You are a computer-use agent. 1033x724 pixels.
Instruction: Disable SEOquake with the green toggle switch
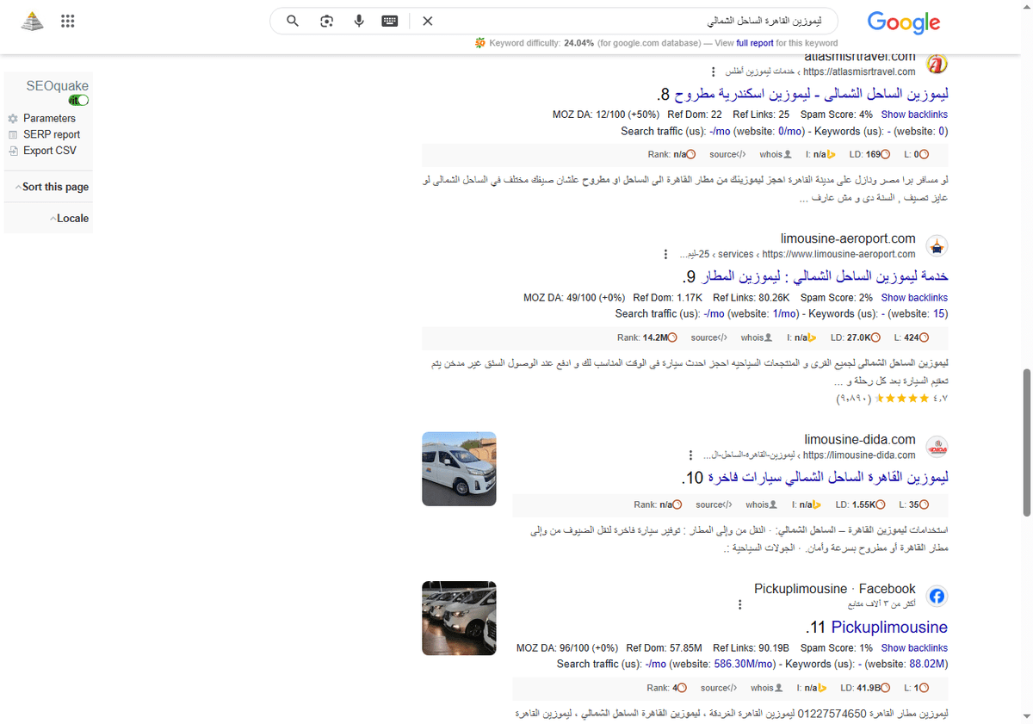(x=78, y=100)
